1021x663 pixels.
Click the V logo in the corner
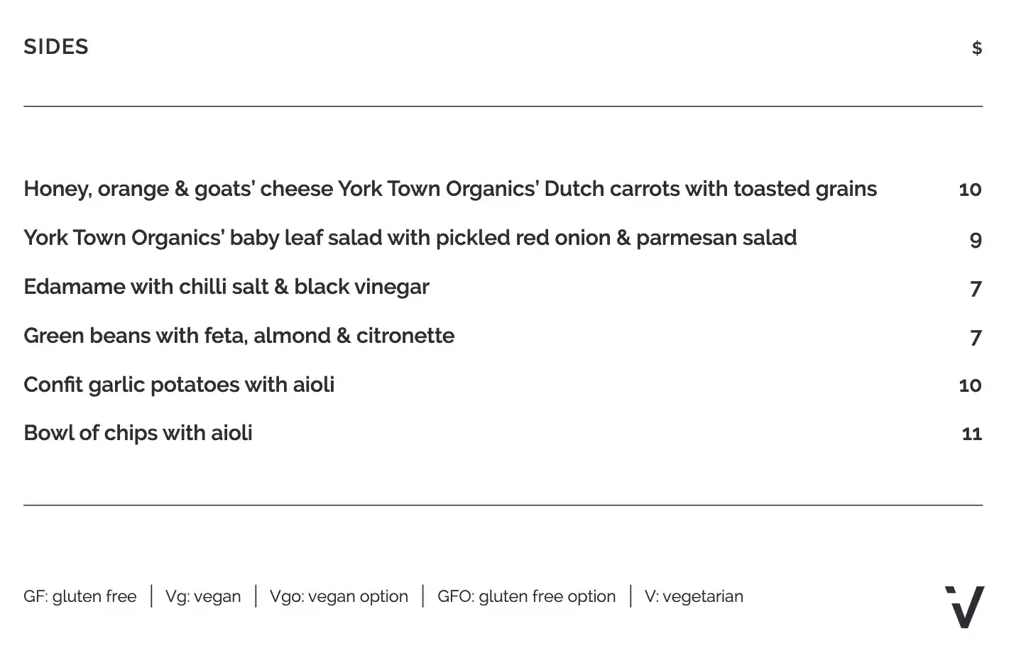coord(965,607)
